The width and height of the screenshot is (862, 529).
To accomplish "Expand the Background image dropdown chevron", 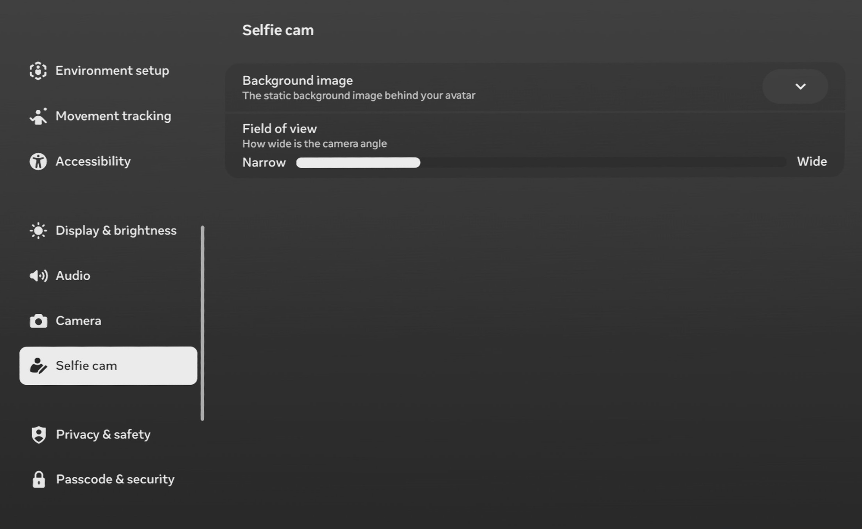I will 800,87.
